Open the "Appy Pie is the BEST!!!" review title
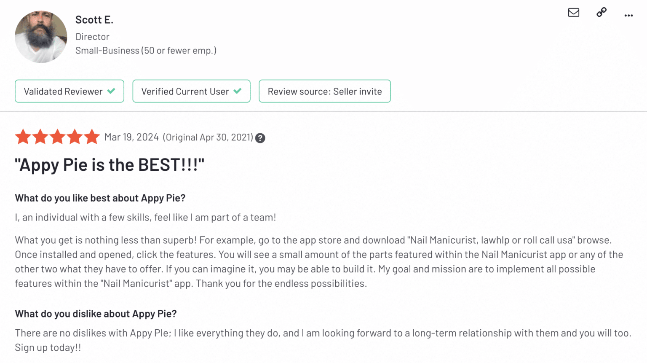Screen dimensions: 647x363 click(x=110, y=165)
